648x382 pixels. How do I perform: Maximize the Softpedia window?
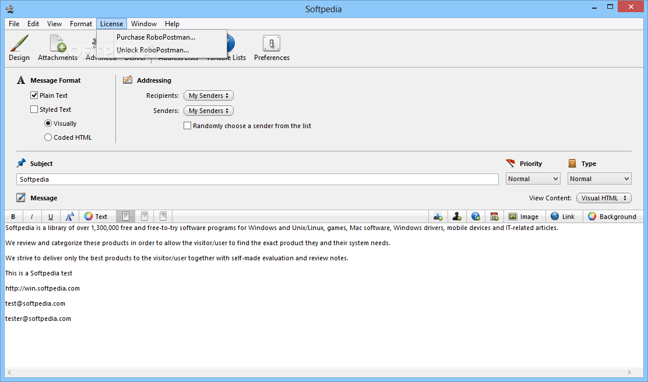pos(610,6)
